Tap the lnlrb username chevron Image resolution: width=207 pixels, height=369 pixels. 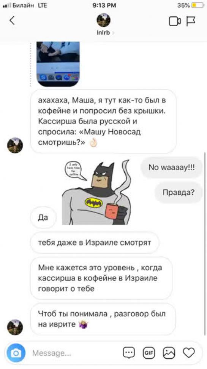pyautogui.click(x=114, y=33)
